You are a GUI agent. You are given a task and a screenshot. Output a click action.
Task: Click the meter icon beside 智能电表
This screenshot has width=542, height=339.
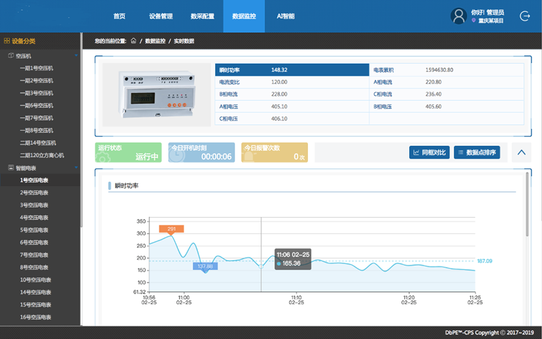click(x=11, y=168)
